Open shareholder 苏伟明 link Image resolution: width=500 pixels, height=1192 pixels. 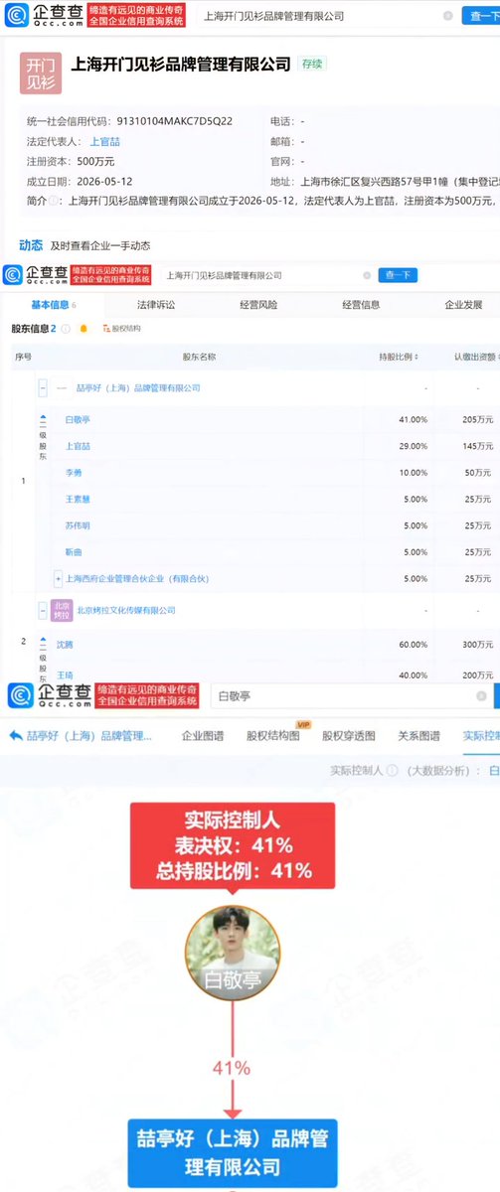tap(78, 525)
